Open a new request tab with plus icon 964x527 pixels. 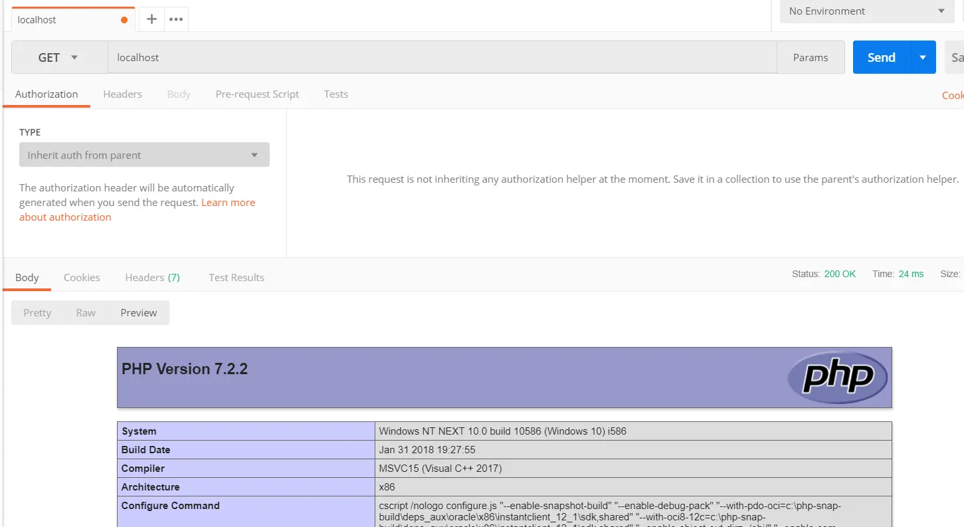pyautogui.click(x=151, y=19)
